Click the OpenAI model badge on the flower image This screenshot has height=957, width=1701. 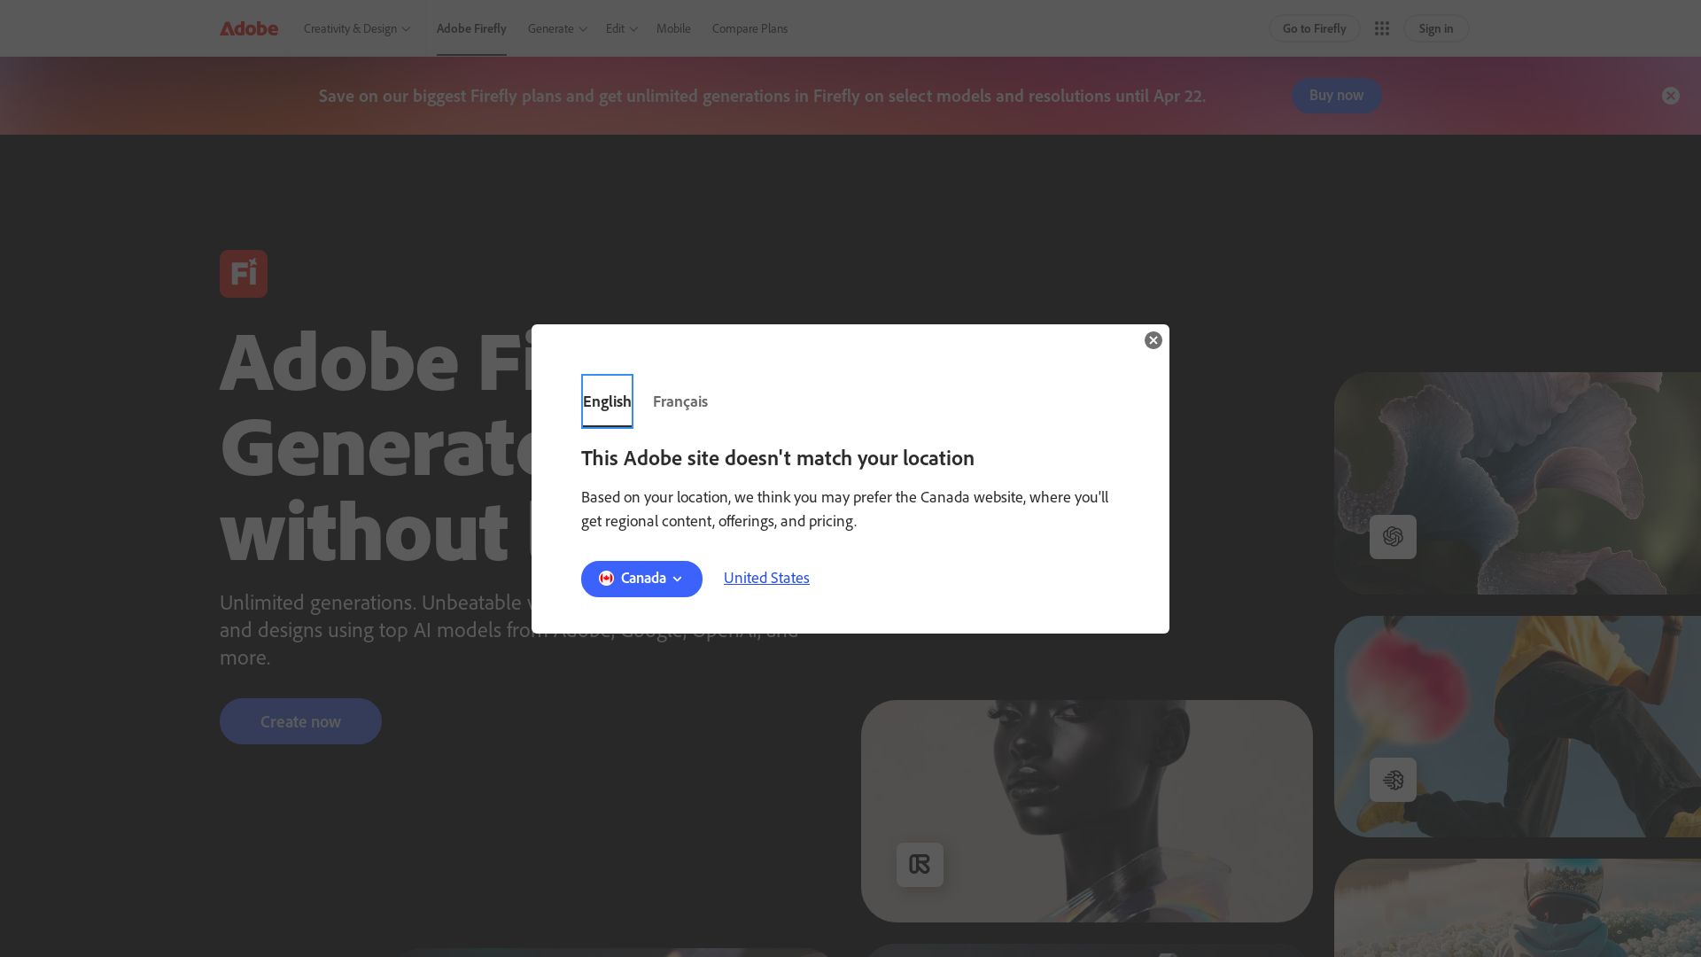[1392, 536]
